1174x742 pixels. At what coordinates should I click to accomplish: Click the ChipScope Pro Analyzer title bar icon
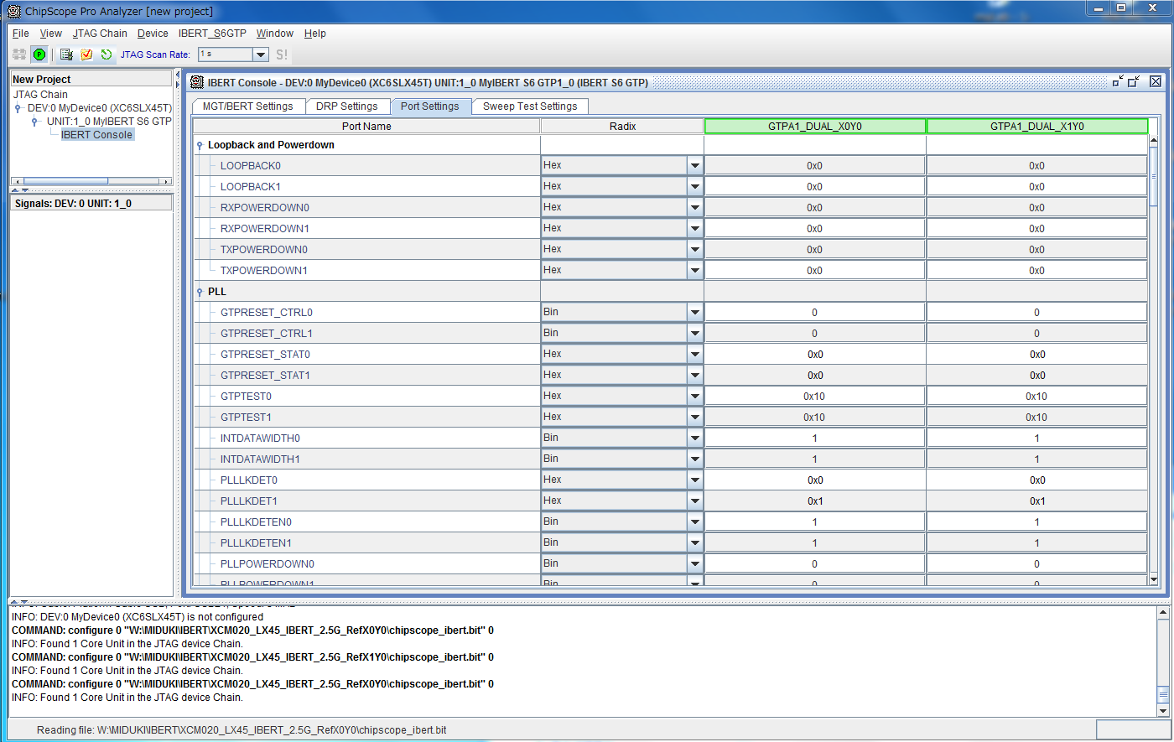13,11
